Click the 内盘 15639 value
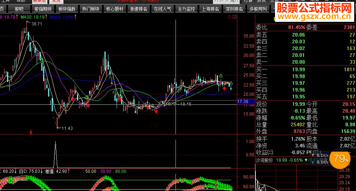The image size is (356, 191). [x=348, y=131]
